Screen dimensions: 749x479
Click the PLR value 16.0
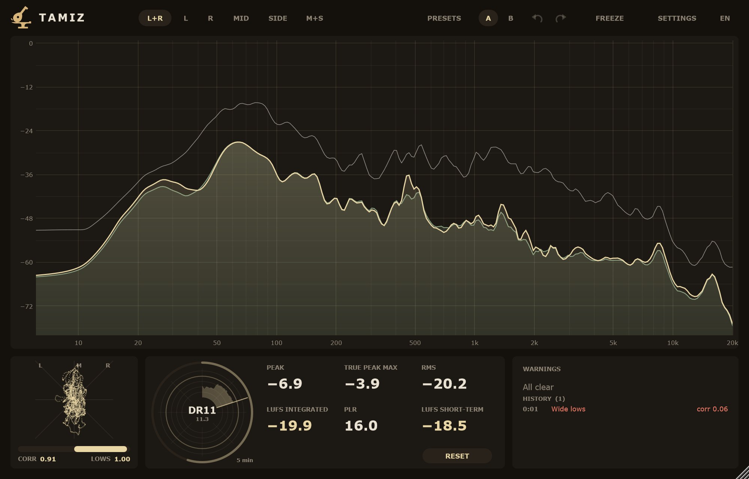pos(361,425)
